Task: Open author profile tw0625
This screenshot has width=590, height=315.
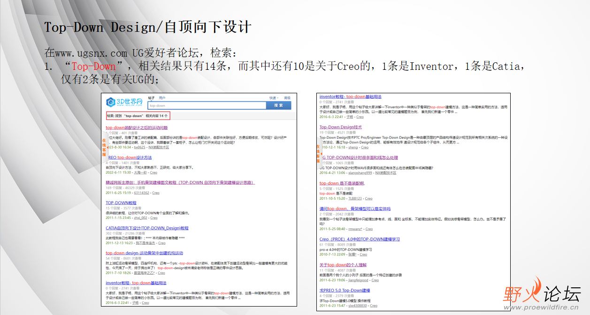Action: 139,147
